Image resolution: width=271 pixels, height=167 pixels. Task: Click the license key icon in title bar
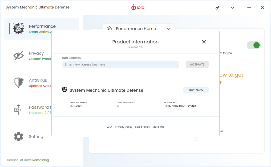click(217, 7)
